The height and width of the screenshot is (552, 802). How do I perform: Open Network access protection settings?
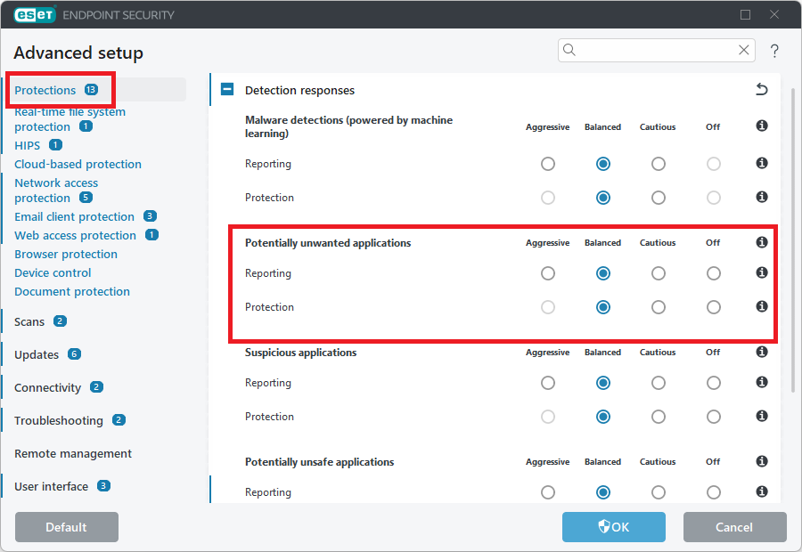click(56, 191)
